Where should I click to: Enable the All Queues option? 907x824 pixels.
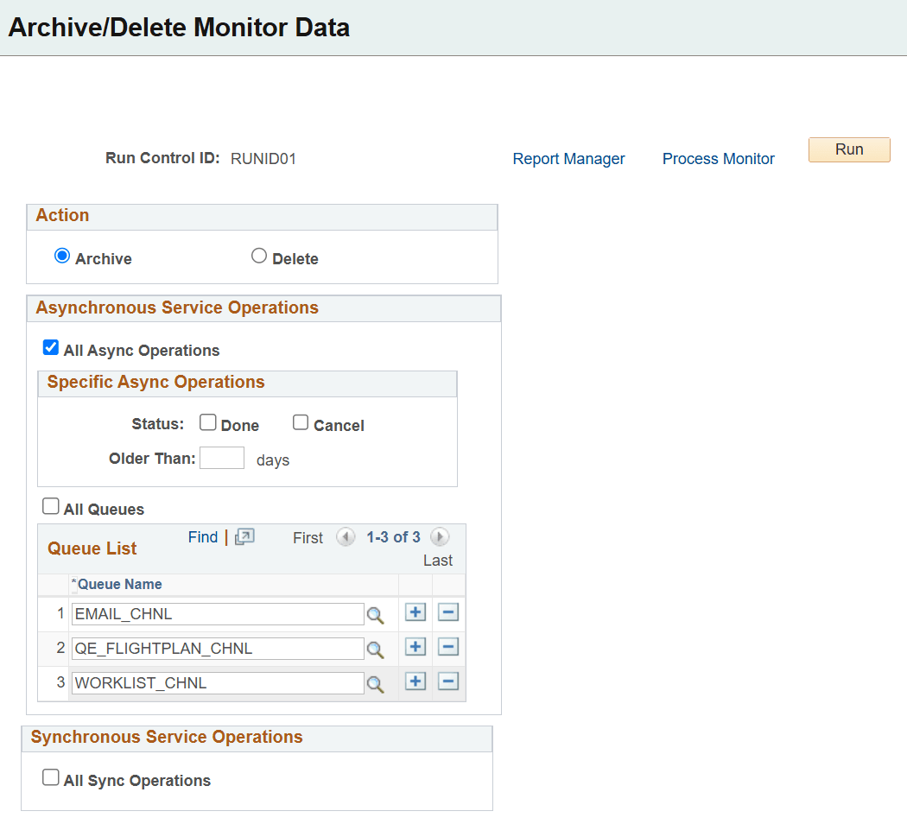[x=50, y=505]
